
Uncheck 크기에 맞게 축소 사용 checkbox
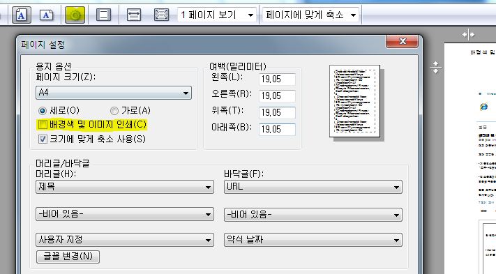43,139
